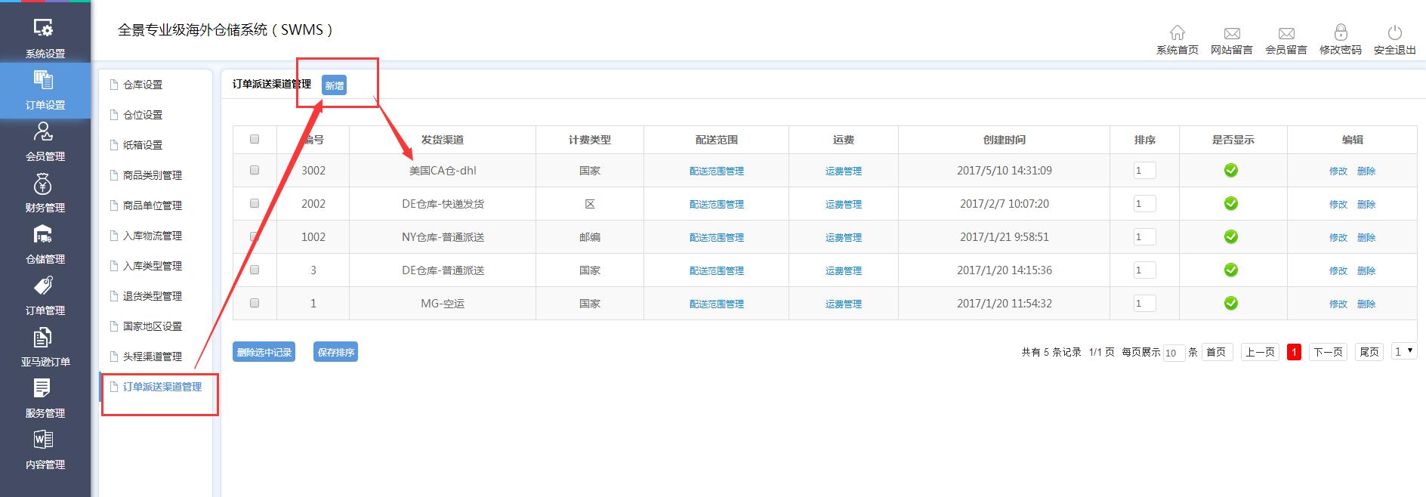Click the 系统首页 home icon

point(1177,33)
